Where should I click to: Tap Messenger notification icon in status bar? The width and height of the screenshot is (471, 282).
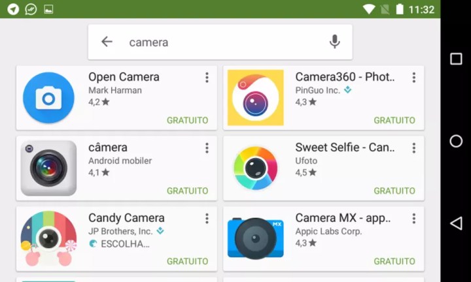point(31,9)
